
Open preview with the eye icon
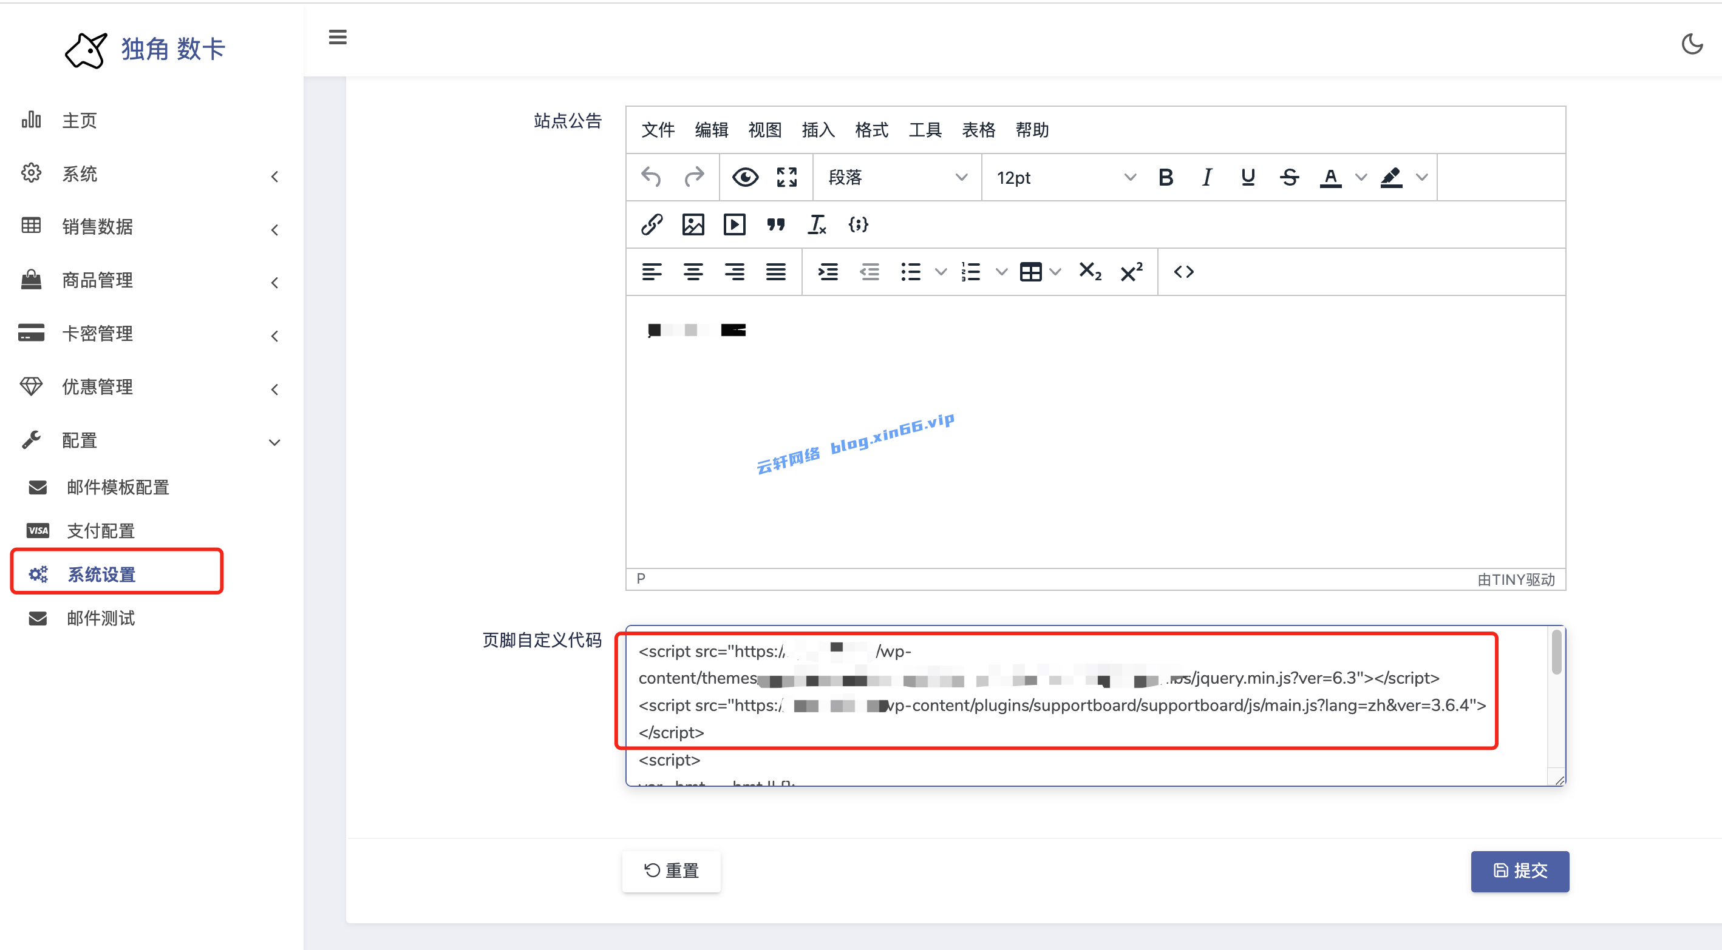pyautogui.click(x=744, y=177)
